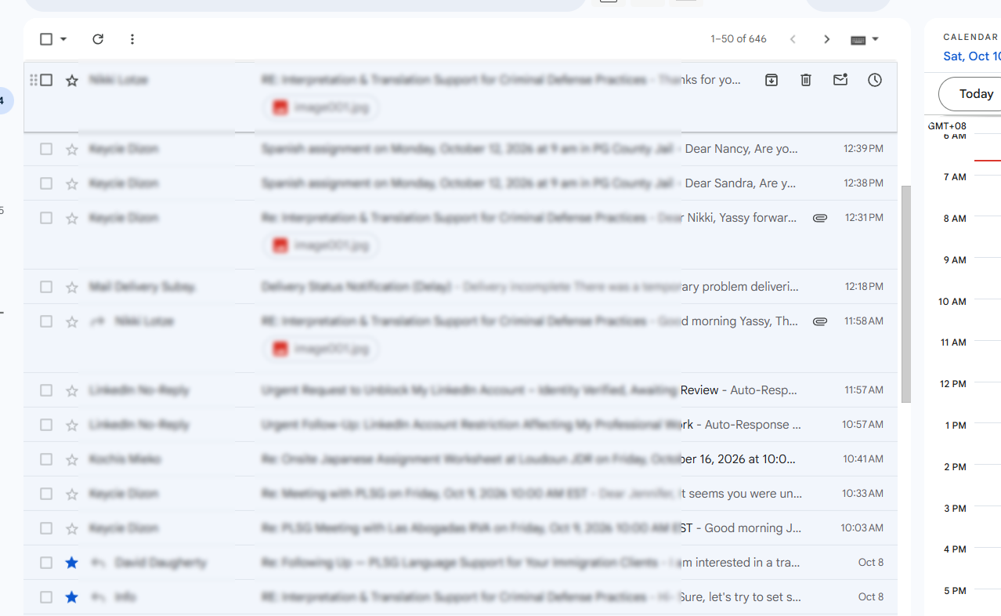The width and height of the screenshot is (1001, 616).
Task: Archive the hovered top email
Action: click(x=772, y=80)
